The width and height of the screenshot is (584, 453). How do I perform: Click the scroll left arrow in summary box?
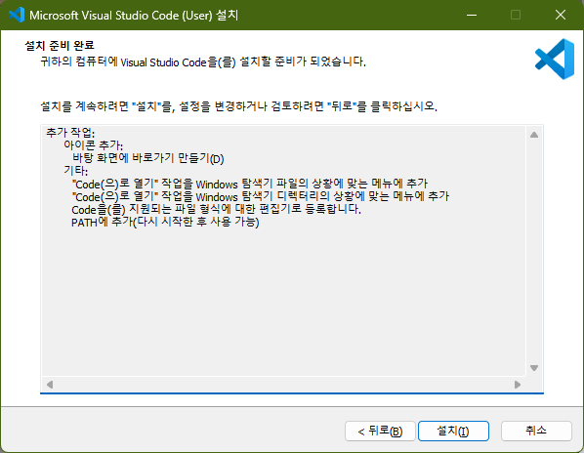pos(50,384)
